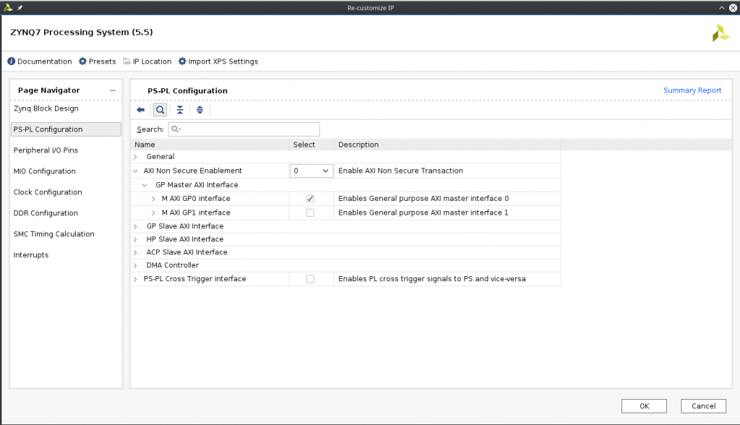The width and height of the screenshot is (740, 425).
Task: Enable M AXI GP1 interface checkbox
Action: pos(310,212)
